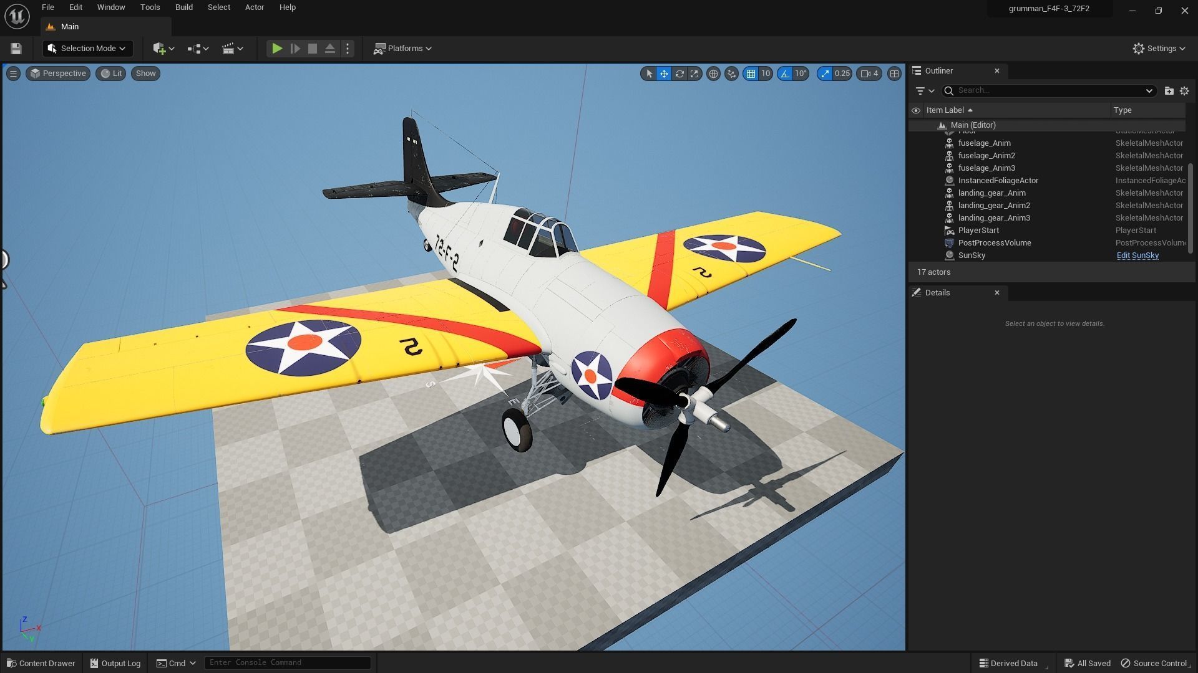Open the Content Drawer

(41, 663)
